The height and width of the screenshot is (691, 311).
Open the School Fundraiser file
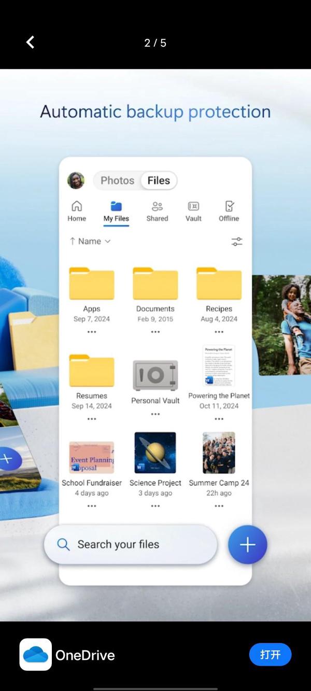click(x=92, y=457)
